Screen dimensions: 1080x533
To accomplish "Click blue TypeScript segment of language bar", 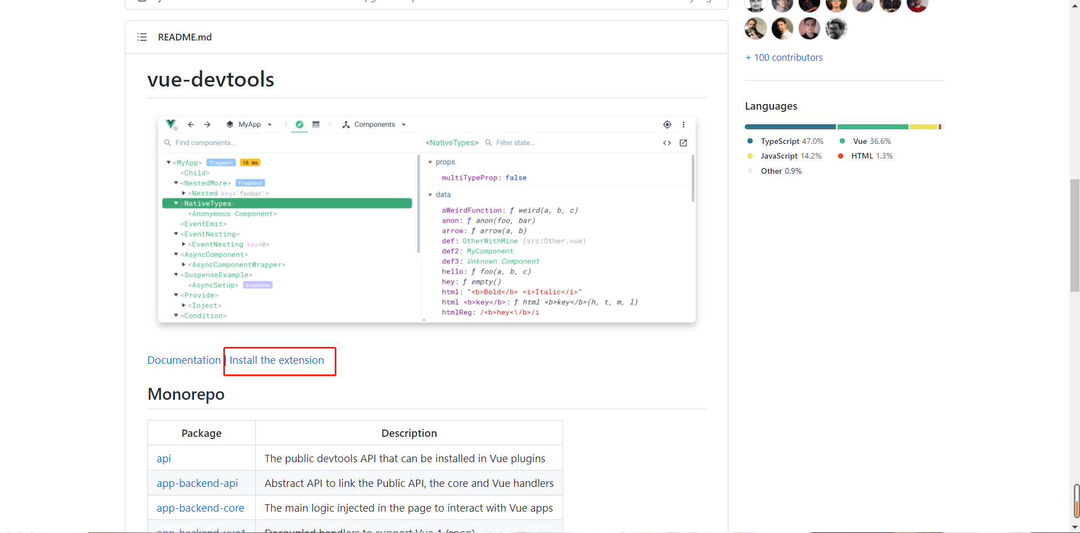I will 790,127.
